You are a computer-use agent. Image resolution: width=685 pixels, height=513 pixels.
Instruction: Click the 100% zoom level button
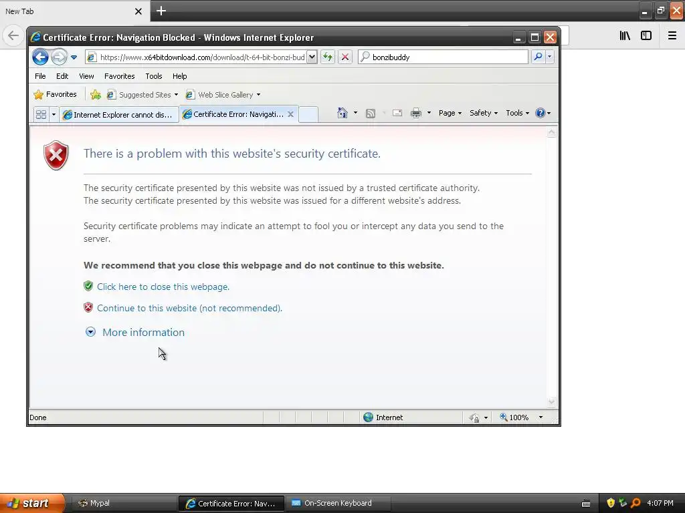(514, 417)
